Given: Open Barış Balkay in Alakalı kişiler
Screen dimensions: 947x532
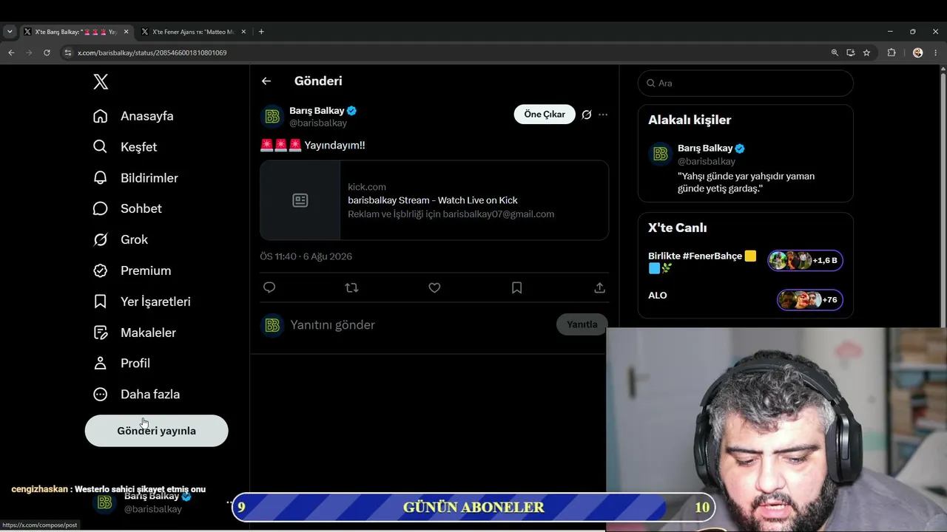Looking at the screenshot, I should [746, 168].
